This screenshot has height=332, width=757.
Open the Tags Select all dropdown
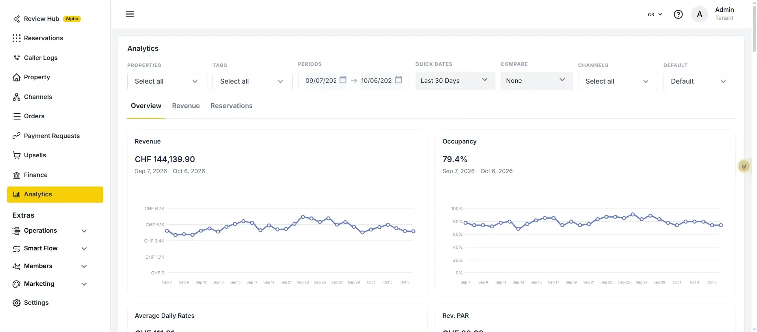pos(252,82)
